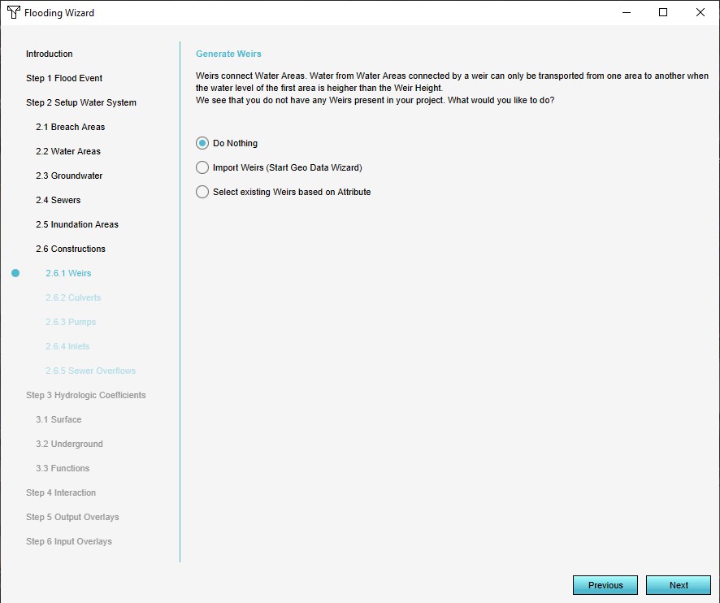This screenshot has width=720, height=603.
Task: Open Step 2 Setup Water System
Action: tap(80, 102)
